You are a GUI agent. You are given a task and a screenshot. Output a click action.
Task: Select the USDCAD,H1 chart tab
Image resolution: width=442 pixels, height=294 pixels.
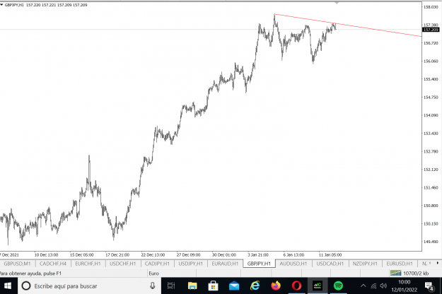point(330,264)
